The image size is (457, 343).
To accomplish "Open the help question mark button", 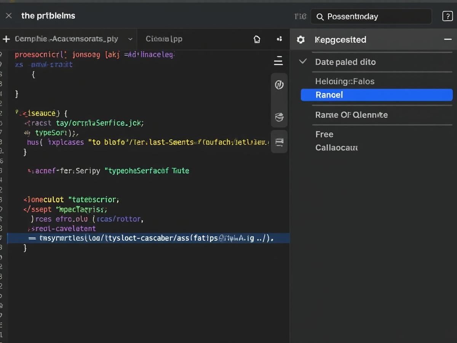I will point(447,16).
